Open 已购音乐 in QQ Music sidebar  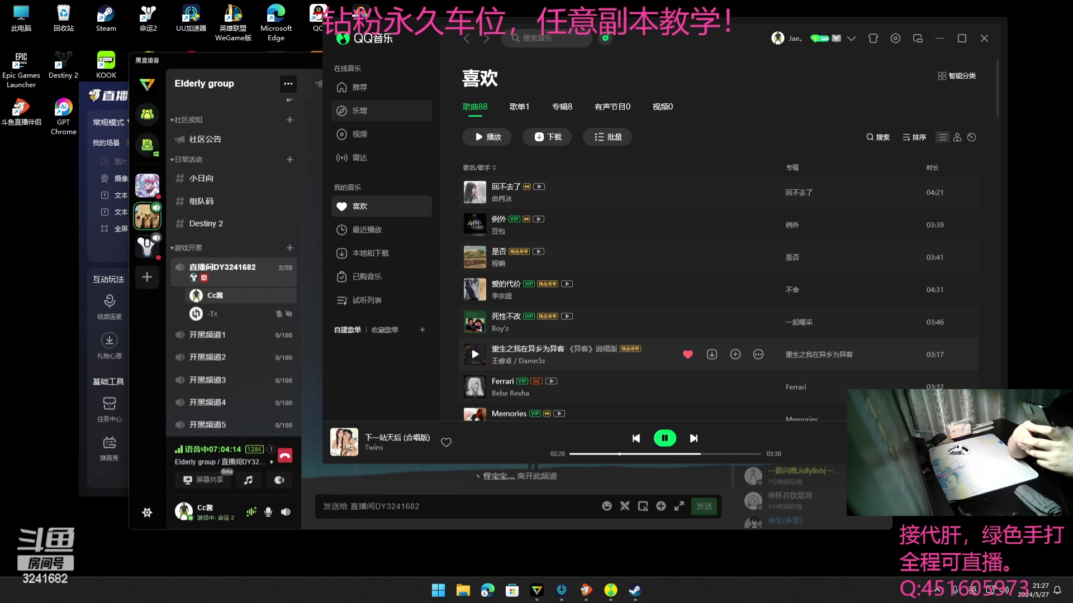382,276
